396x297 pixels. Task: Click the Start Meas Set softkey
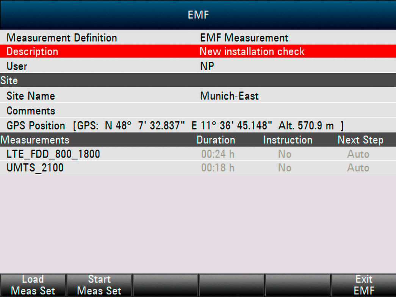coord(99,285)
